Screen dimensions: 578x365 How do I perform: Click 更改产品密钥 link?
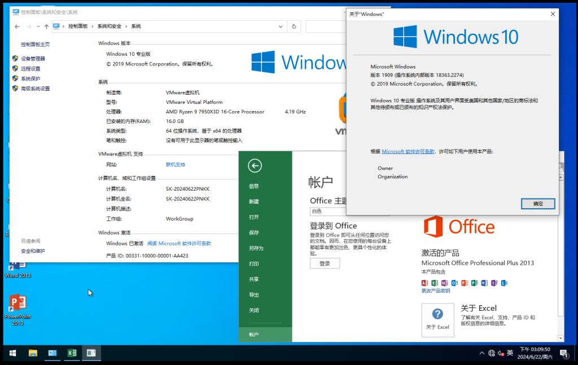[436, 291]
